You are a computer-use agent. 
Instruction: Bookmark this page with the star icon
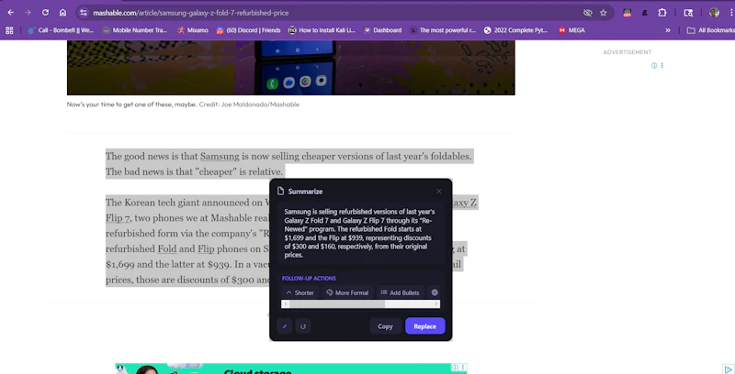coord(604,13)
